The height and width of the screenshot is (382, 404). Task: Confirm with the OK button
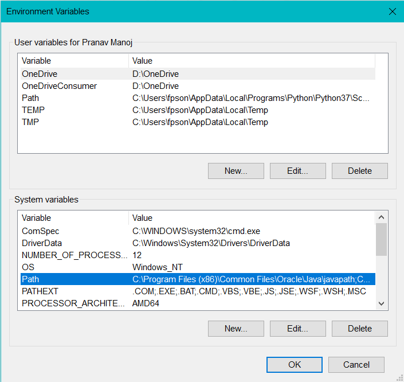coord(294,365)
